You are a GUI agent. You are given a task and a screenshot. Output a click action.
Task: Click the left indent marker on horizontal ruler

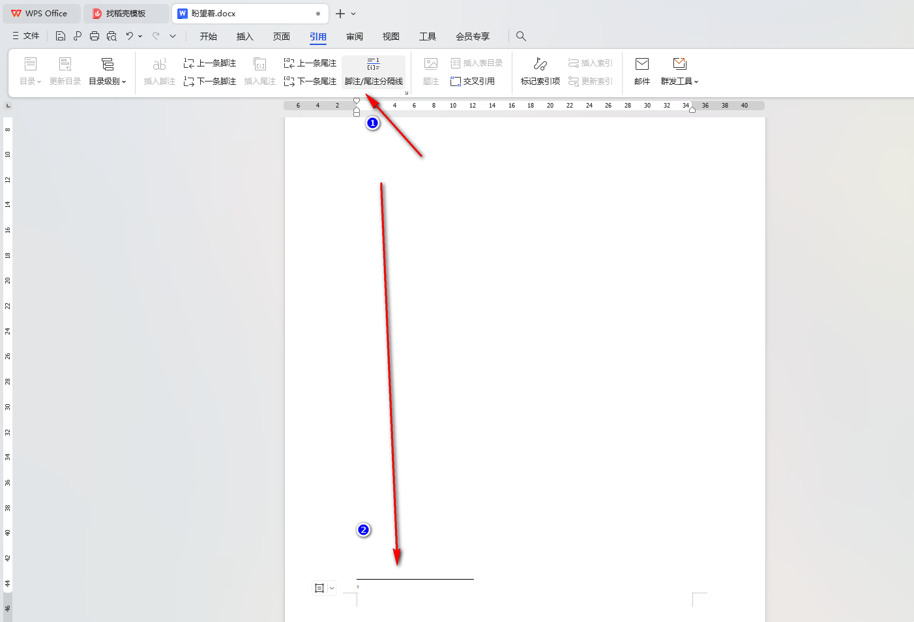pos(357,113)
